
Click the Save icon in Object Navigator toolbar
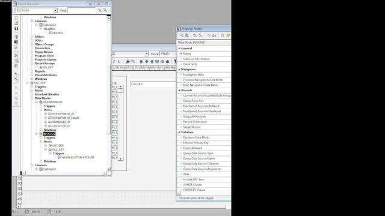click(x=16, y=28)
